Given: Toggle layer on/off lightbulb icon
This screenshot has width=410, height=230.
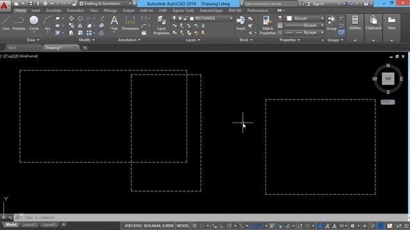Looking at the screenshot, I should coord(174,19).
